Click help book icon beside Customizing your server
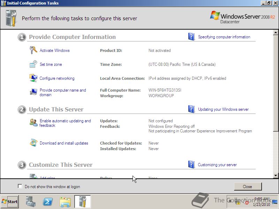279x209 pixels. pyautogui.click(x=191, y=164)
